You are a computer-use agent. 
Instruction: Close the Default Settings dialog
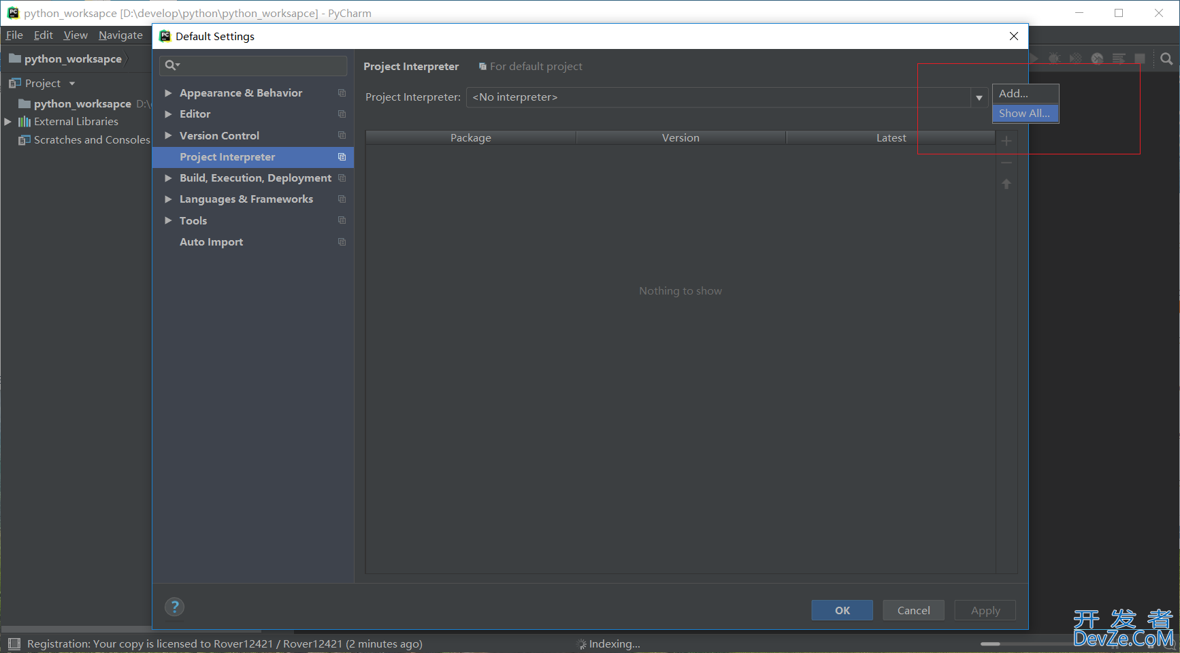click(1014, 36)
